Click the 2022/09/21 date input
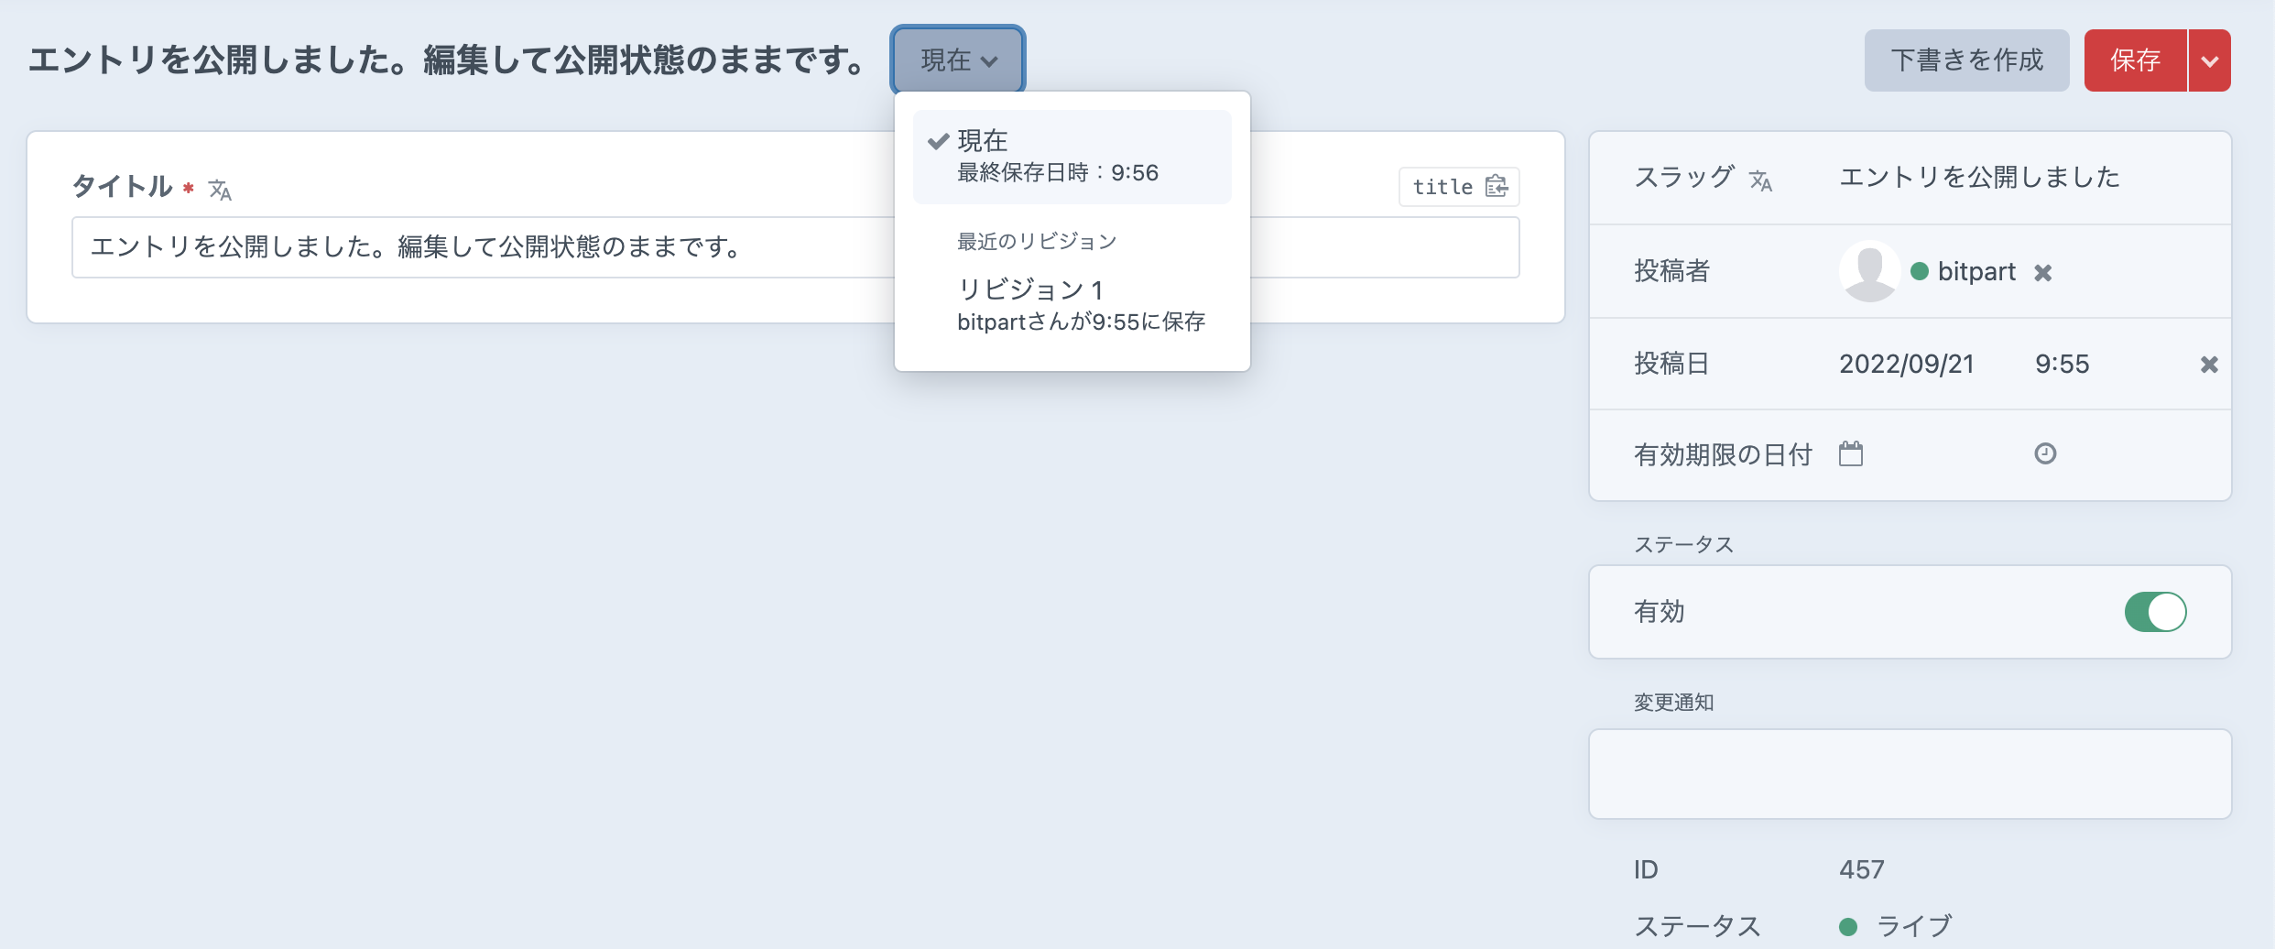The image size is (2275, 949). 1904,363
